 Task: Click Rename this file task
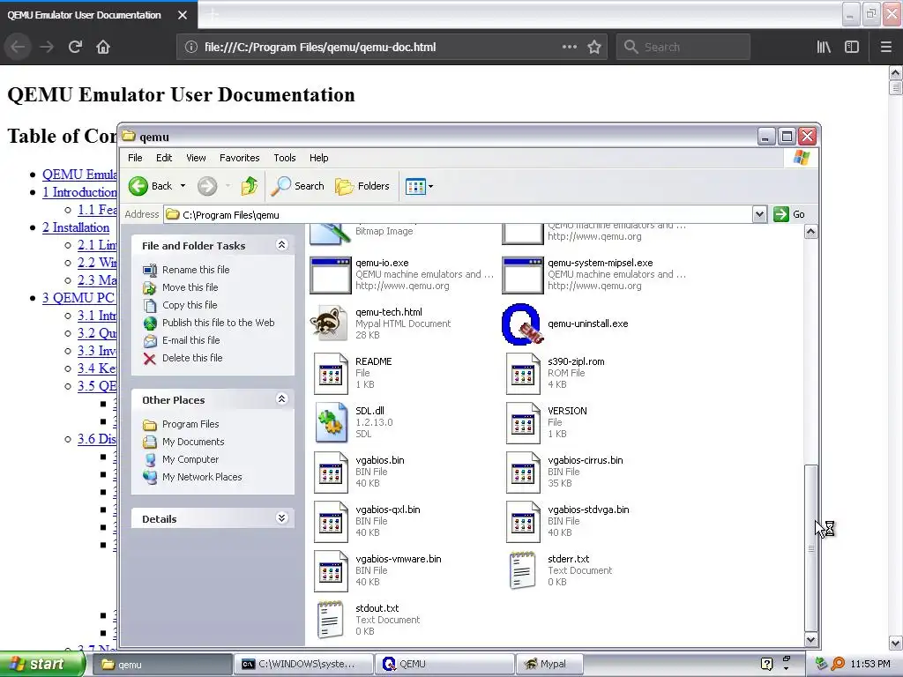click(195, 270)
